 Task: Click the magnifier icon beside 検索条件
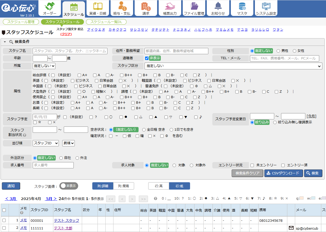[x=11, y=42]
